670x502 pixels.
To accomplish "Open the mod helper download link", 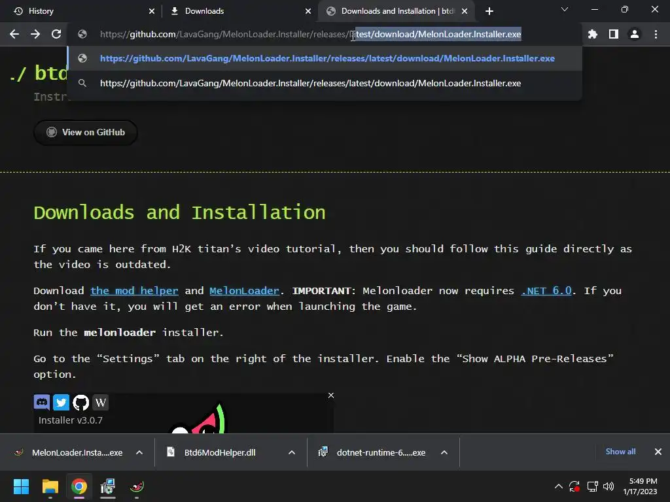I will pyautogui.click(x=134, y=291).
